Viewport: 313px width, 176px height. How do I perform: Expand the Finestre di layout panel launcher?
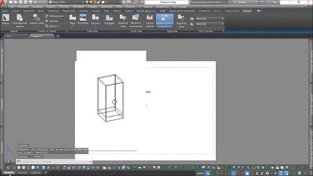pos(66,31)
